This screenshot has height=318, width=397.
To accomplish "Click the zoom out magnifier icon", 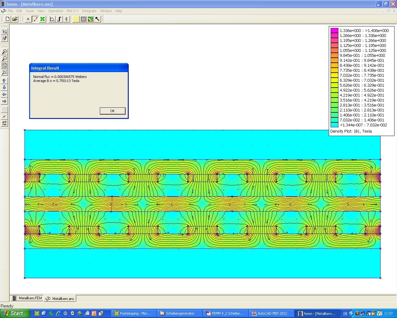I will point(4,59).
